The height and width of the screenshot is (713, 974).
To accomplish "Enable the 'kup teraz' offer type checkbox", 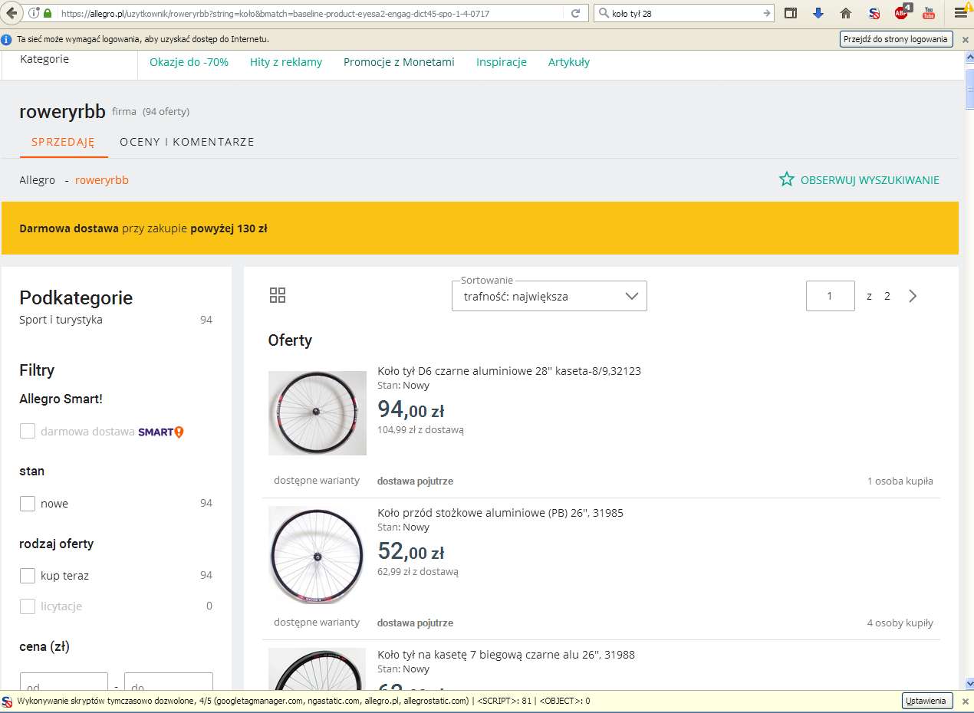I will click(28, 576).
